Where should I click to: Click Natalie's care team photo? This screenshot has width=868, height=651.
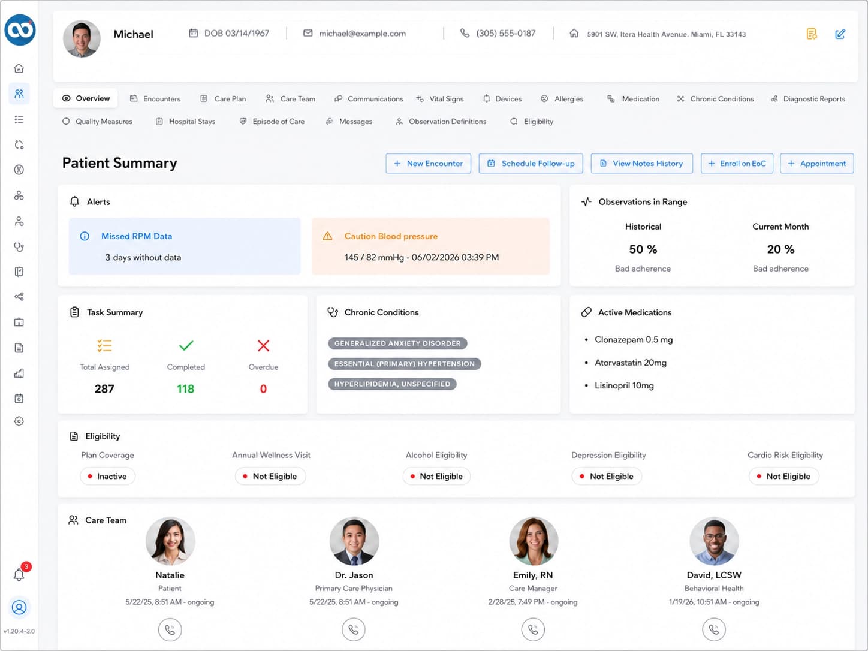170,541
